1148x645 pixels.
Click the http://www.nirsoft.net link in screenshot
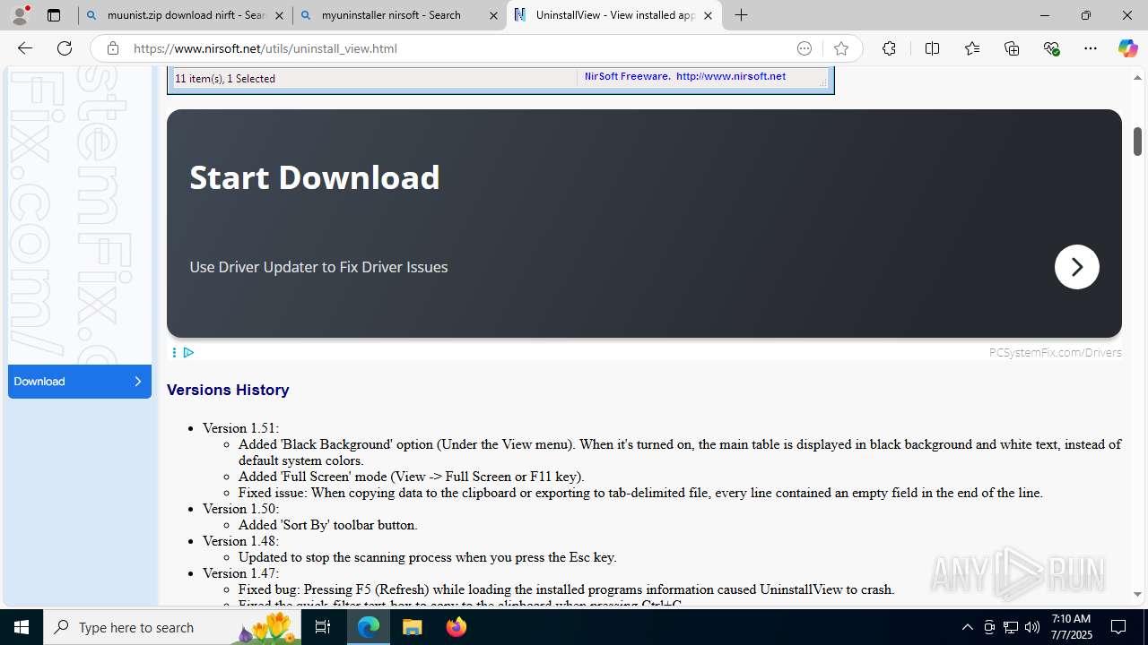tap(731, 76)
